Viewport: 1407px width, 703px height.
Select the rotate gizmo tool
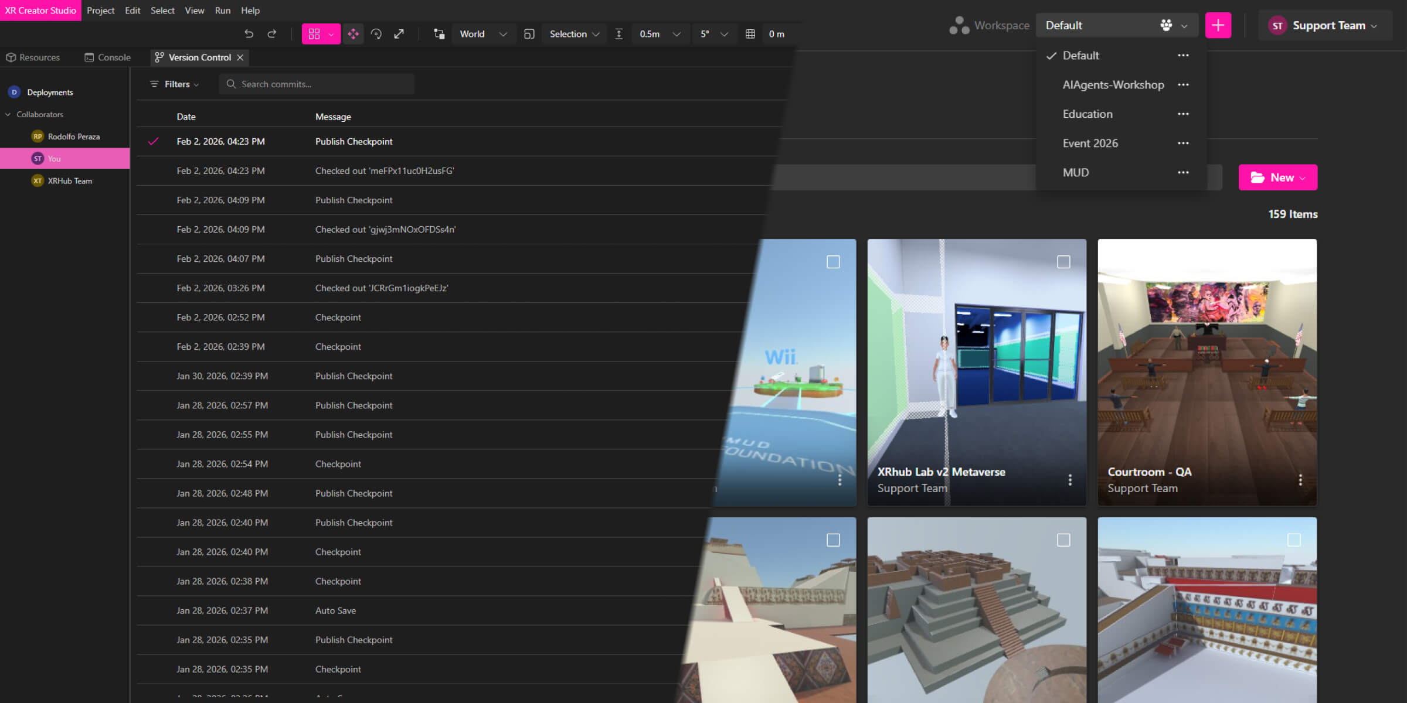376,34
